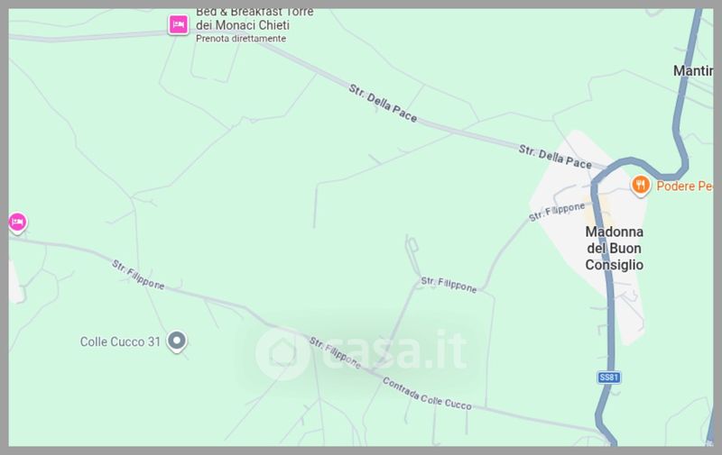Select the Colle Cucco 31 text label
Screen dimensions: 722x455
(120, 341)
